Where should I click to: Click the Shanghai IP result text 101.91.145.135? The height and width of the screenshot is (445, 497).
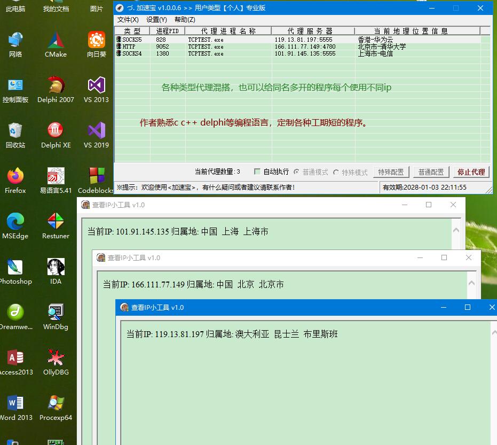[x=143, y=231]
